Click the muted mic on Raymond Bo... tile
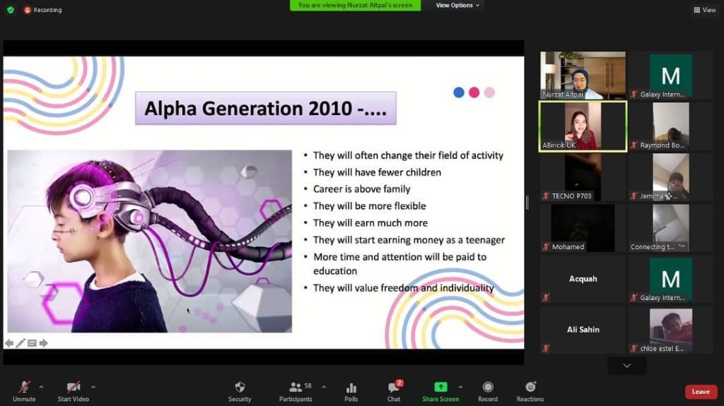Screen dimensions: 724x406 [634, 145]
